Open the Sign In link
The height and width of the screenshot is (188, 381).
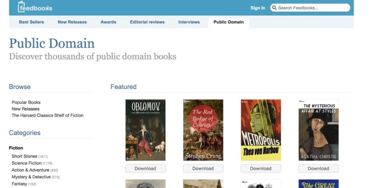(258, 8)
